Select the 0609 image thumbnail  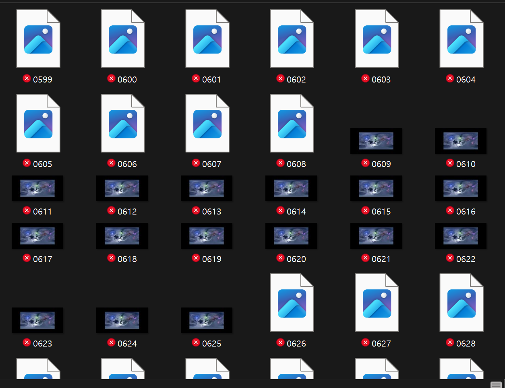click(x=376, y=141)
